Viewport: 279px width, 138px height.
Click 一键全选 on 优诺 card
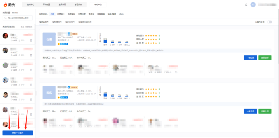click(x=250, y=58)
